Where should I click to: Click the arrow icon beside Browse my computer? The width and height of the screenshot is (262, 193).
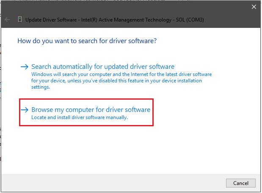point(25,110)
